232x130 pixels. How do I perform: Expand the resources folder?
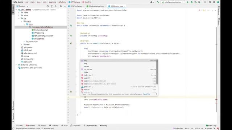(24, 42)
